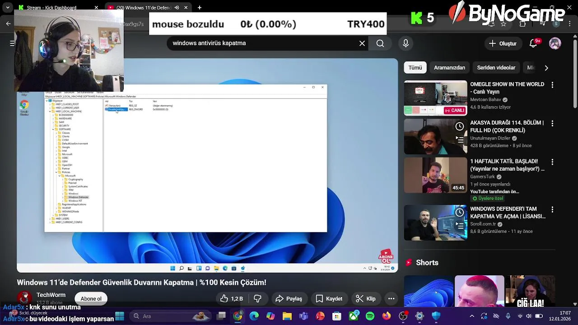Select the Tümü filter chip

pyautogui.click(x=415, y=68)
